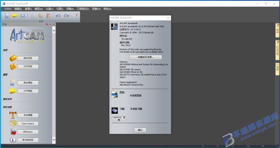This screenshot has height=148, width=280.
Task: Open the middle docked tab on right edge
Action: tap(277, 50)
